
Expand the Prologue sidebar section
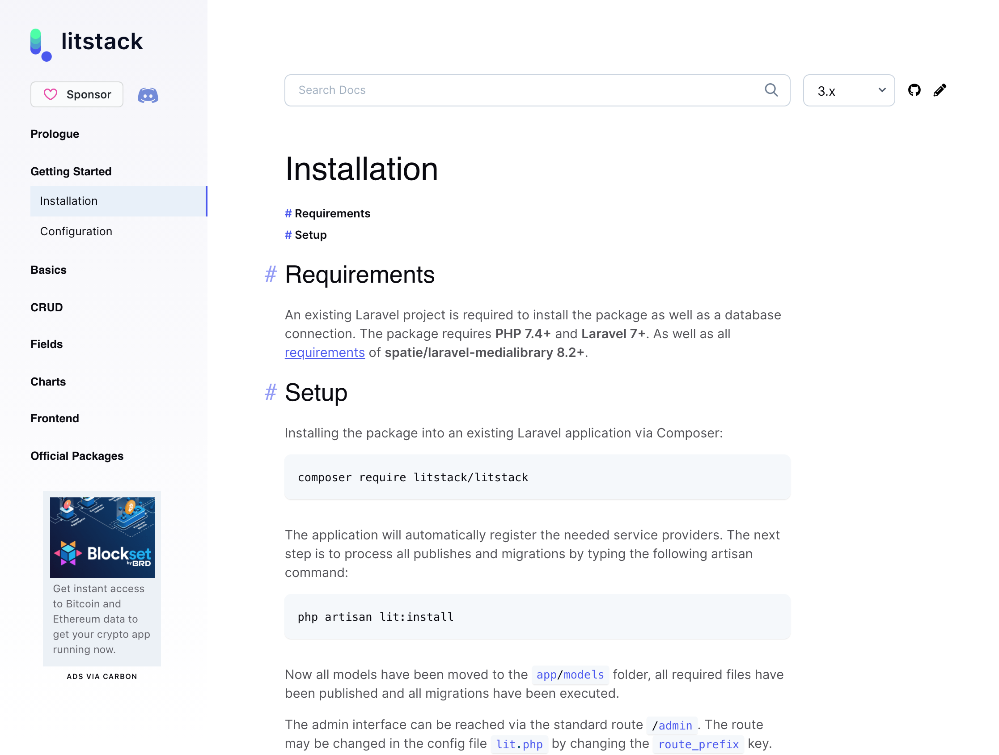(x=55, y=134)
